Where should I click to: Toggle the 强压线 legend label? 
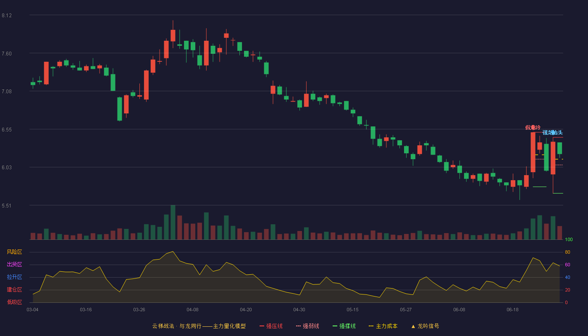coord(274,326)
